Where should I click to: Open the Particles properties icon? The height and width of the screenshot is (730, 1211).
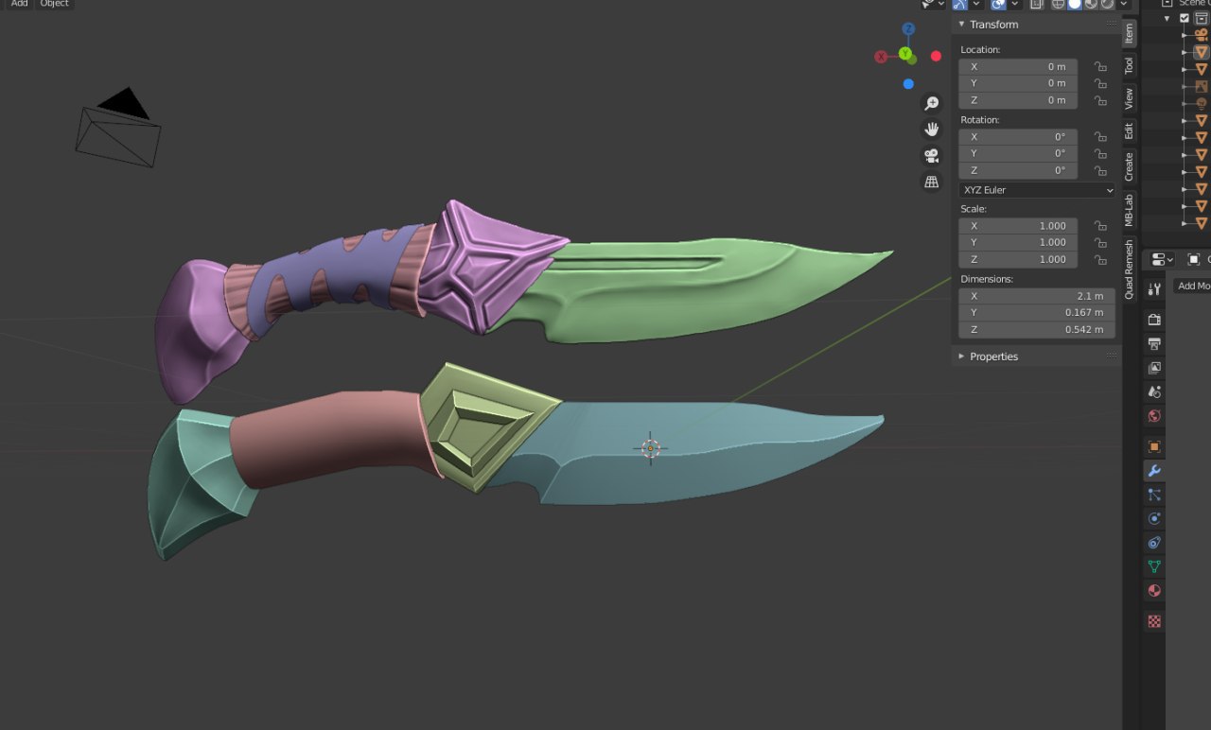(x=1153, y=495)
